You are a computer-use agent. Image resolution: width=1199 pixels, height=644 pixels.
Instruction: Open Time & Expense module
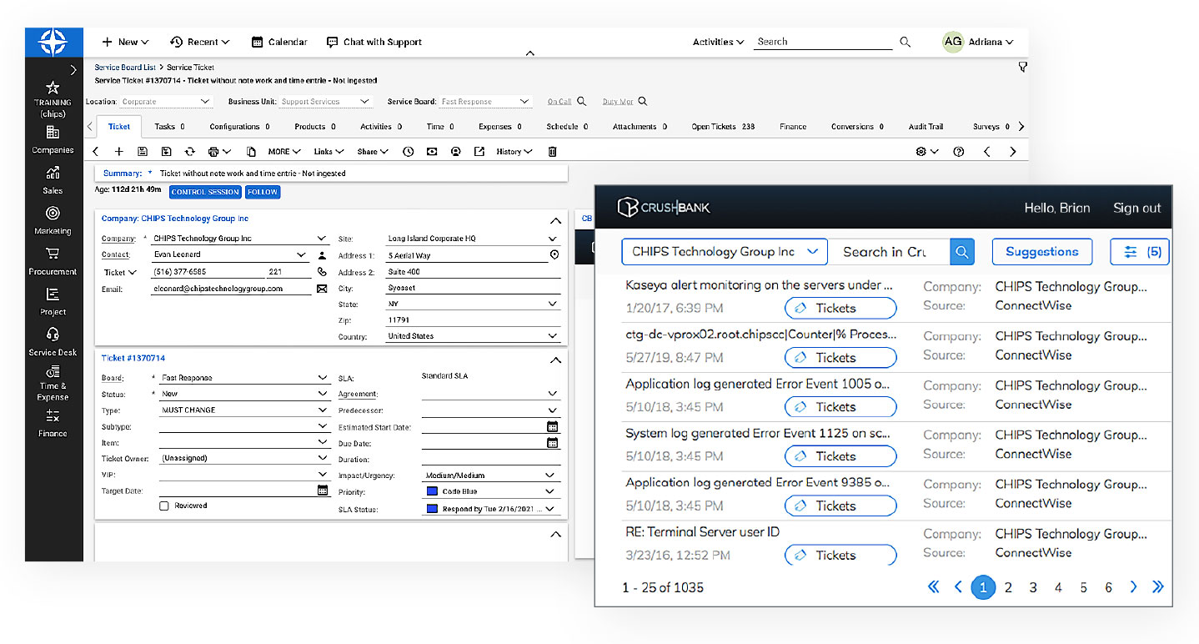(53, 383)
